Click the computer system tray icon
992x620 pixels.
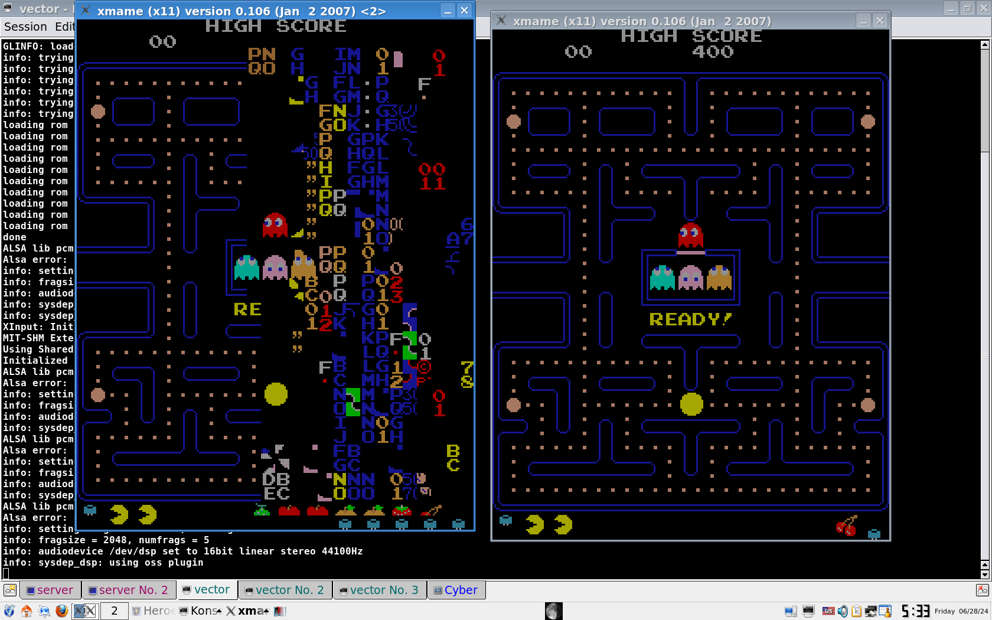(x=790, y=611)
